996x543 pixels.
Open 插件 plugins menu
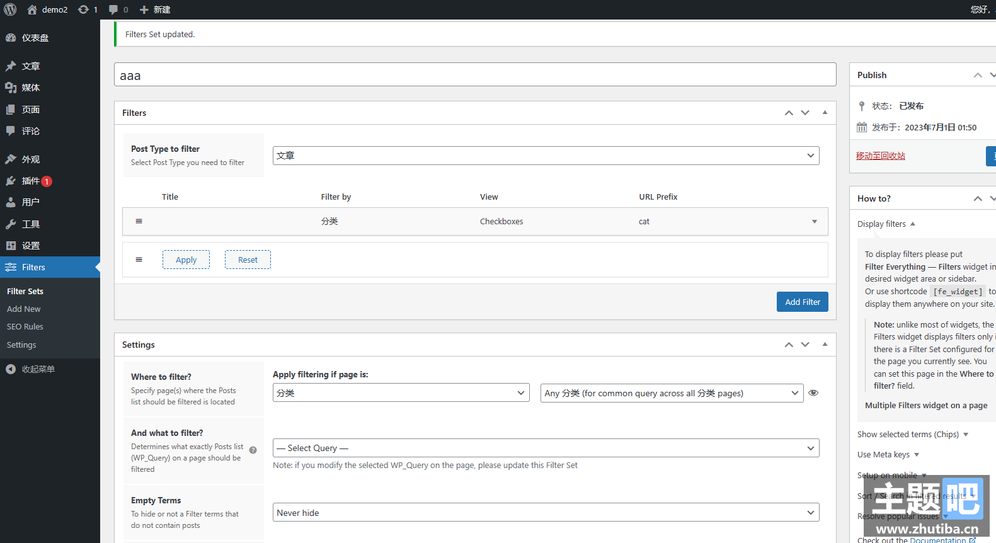[x=50, y=181]
